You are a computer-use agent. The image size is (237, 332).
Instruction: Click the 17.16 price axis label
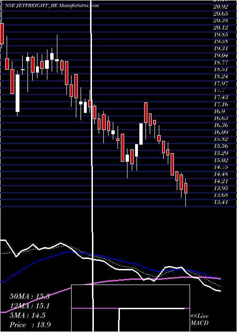[221, 104]
